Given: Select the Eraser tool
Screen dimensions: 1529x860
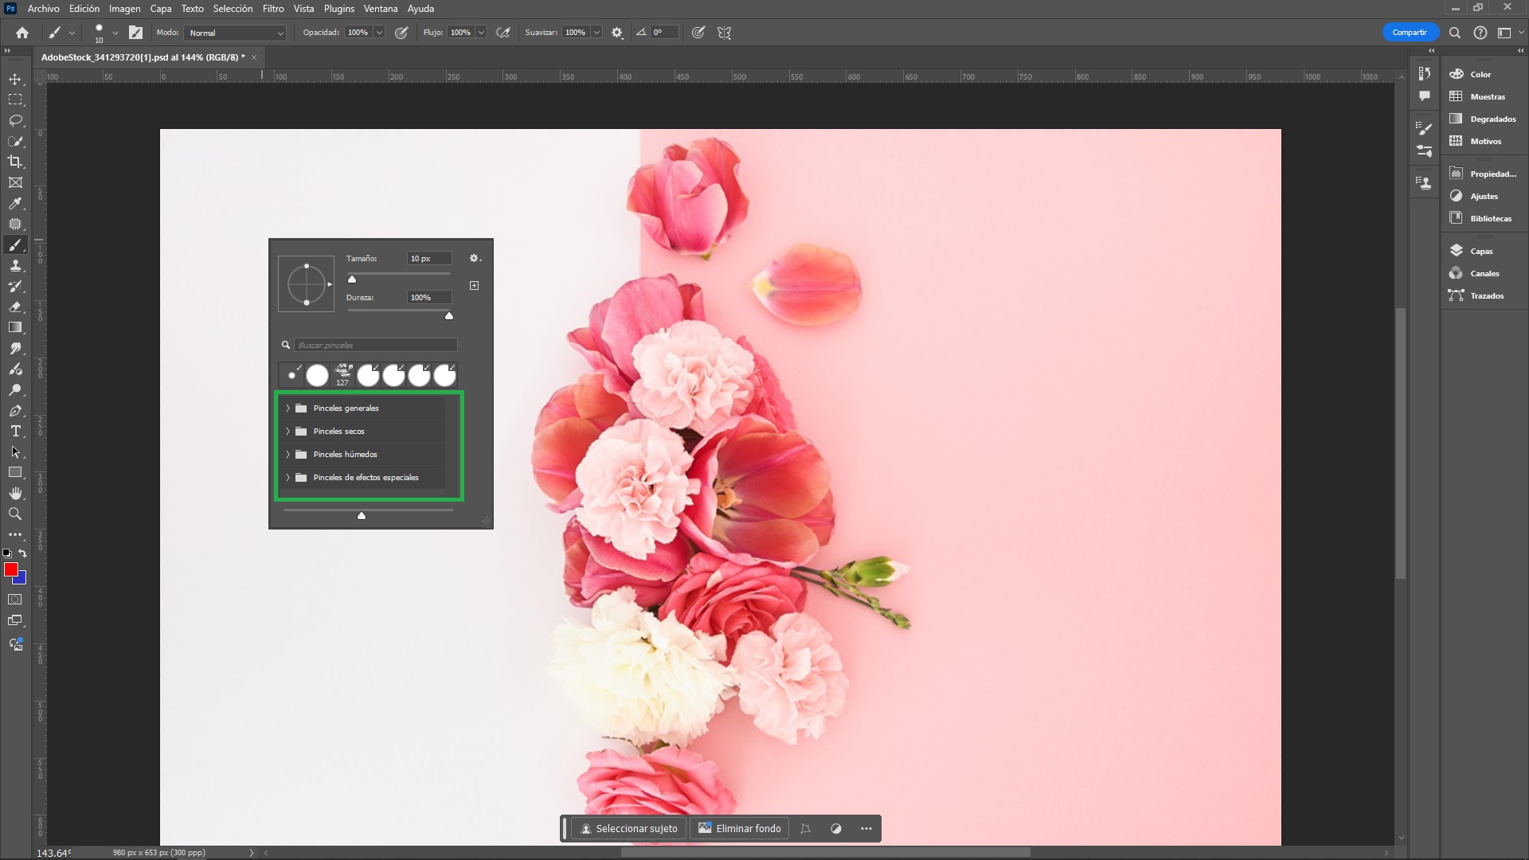Looking at the screenshot, I should pyautogui.click(x=15, y=307).
